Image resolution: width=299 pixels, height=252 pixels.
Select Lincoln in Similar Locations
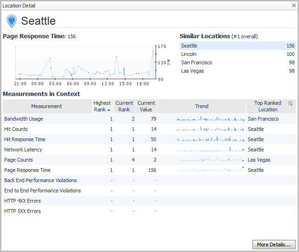[x=189, y=54]
